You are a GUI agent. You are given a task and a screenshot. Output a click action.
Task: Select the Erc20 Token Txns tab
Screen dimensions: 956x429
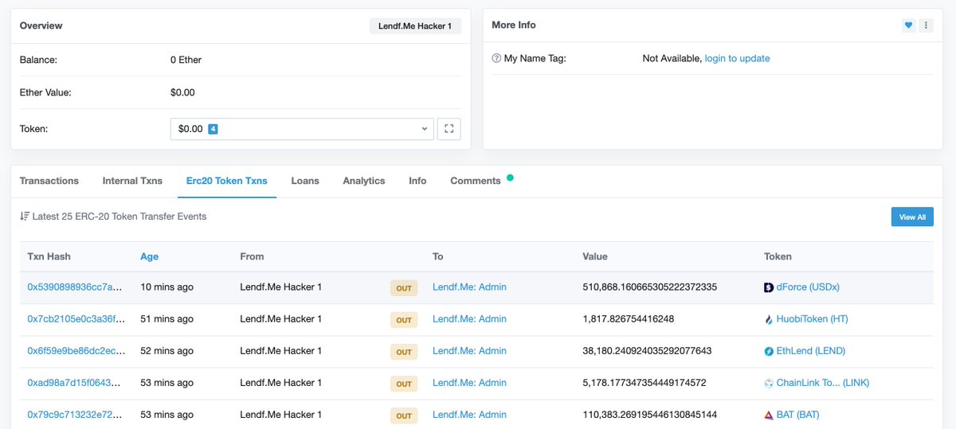point(227,181)
